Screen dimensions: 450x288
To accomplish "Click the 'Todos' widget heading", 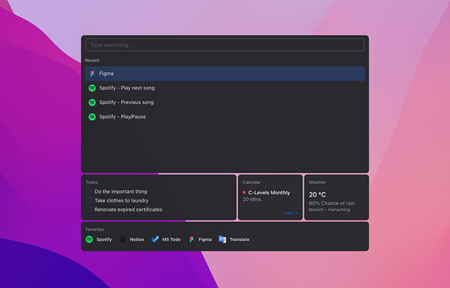I will coord(92,182).
